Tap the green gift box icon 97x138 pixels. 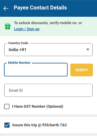(8, 26)
